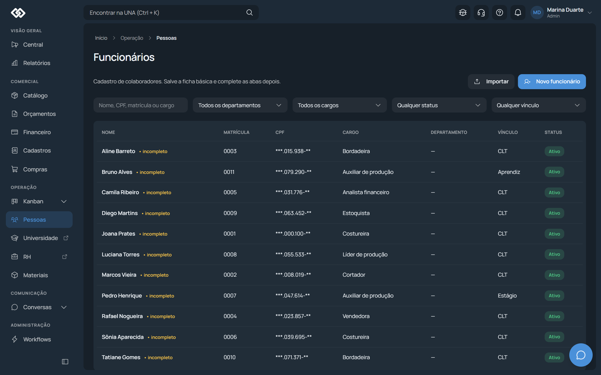The height and width of the screenshot is (375, 601).
Task: Click the search magnifier icon
Action: 249,12
